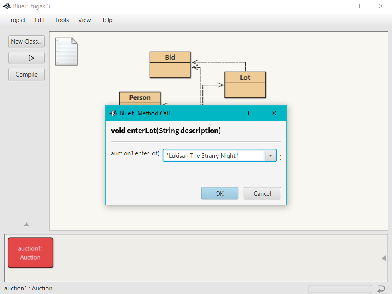Click the 'auction1 : Auction' status text
The image size is (392, 294).
click(x=28, y=288)
